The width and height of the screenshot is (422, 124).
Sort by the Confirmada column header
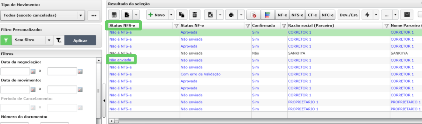click(x=263, y=25)
